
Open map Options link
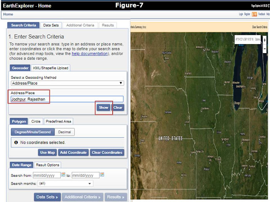[x=257, y=39]
